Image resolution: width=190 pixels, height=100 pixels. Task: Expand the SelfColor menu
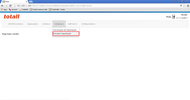pos(72,24)
